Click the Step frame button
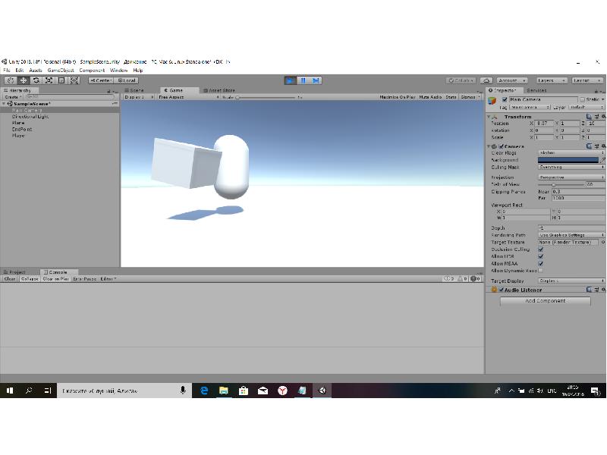607x455 pixels. point(316,80)
